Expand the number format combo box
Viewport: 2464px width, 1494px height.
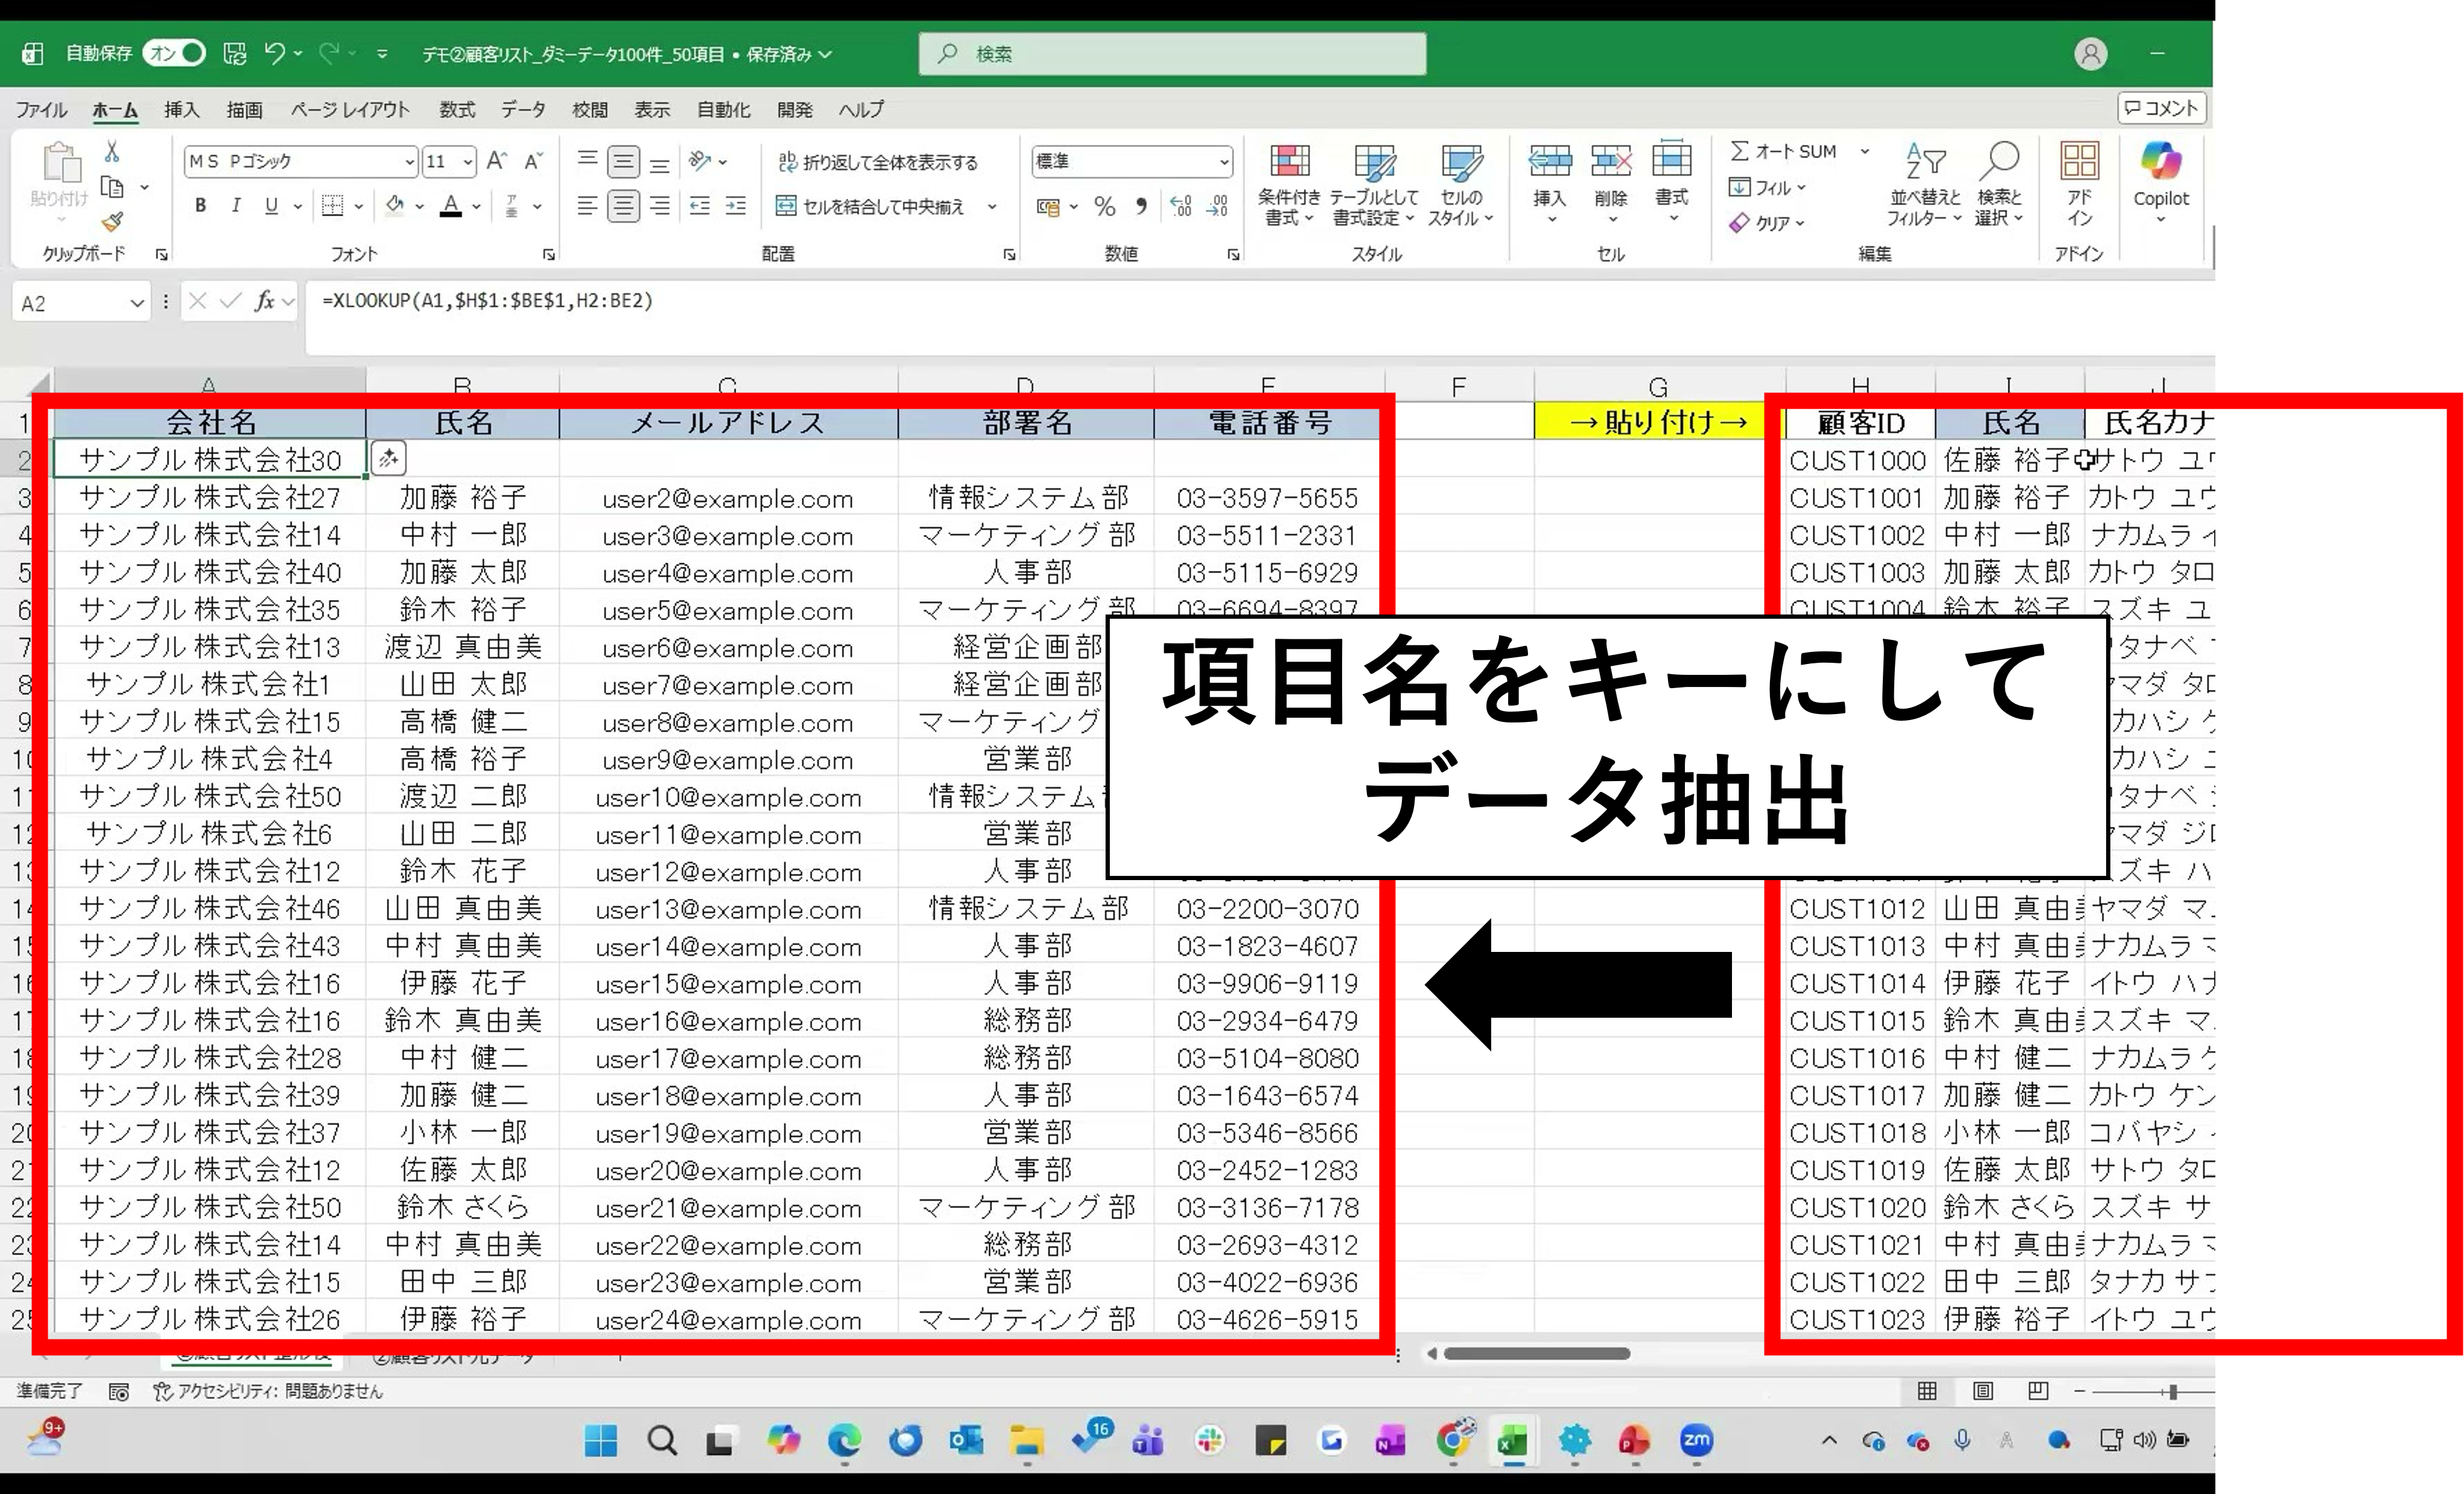(x=1223, y=162)
